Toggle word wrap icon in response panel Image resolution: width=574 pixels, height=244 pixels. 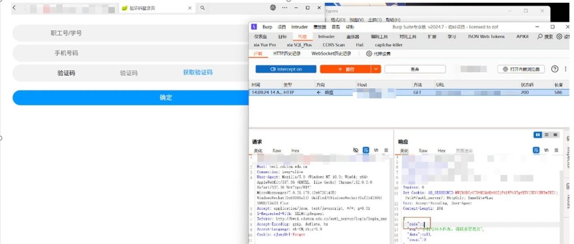[x=536, y=150]
